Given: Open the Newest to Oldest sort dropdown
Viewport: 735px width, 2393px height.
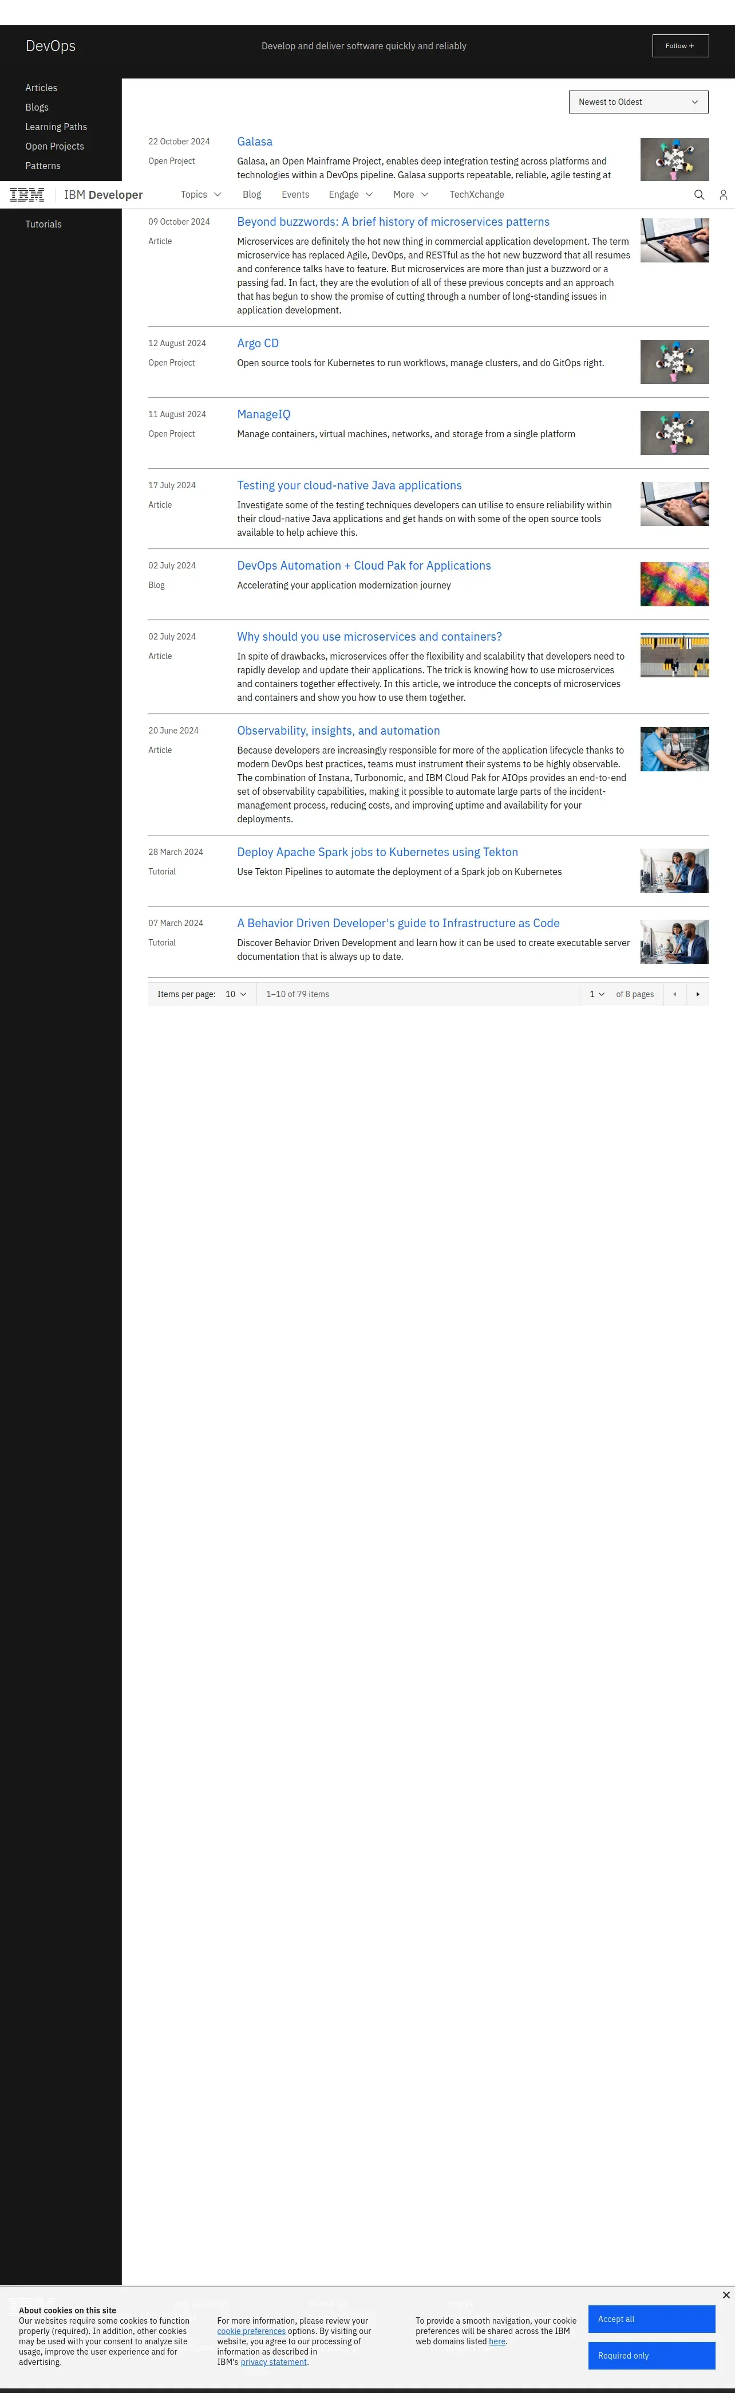Looking at the screenshot, I should (638, 102).
